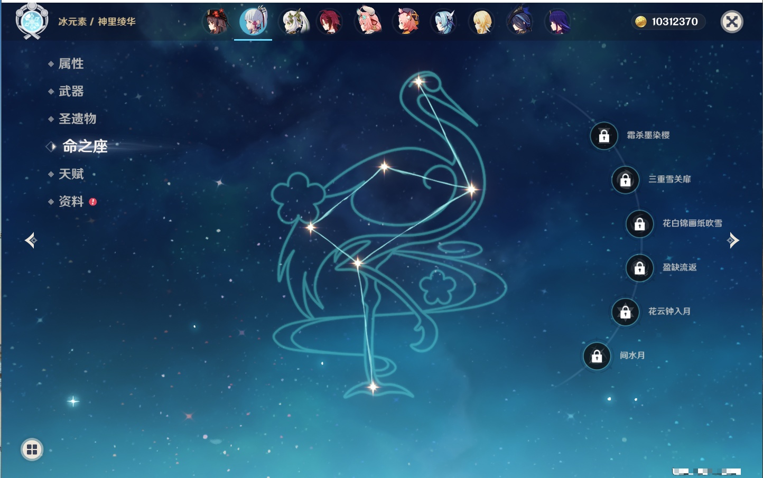Screen dimensions: 763x478
Task: Switch to Nahida's white-haired portrait
Action: coord(293,22)
